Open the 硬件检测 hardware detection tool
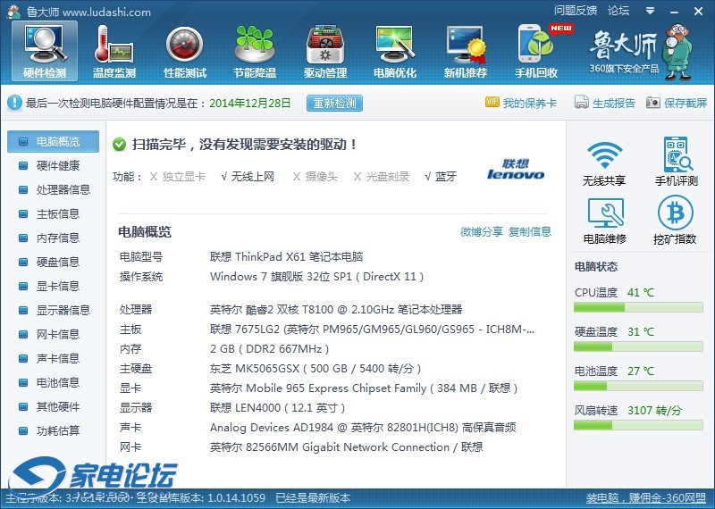 (x=45, y=52)
